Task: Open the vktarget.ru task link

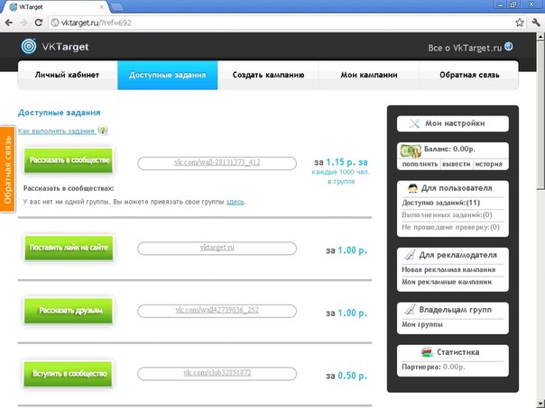Action: click(x=217, y=248)
